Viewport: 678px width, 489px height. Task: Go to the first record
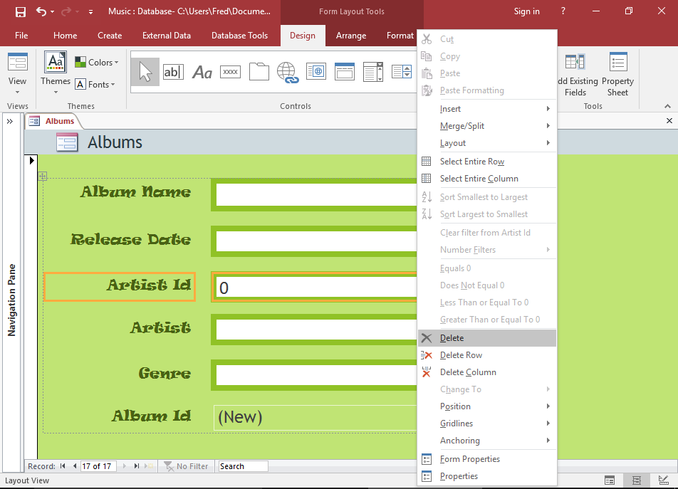pos(63,466)
